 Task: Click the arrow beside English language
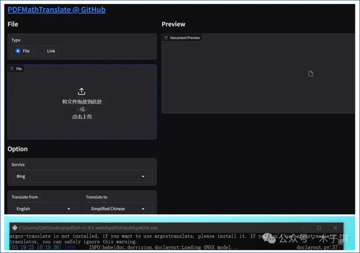click(69, 209)
